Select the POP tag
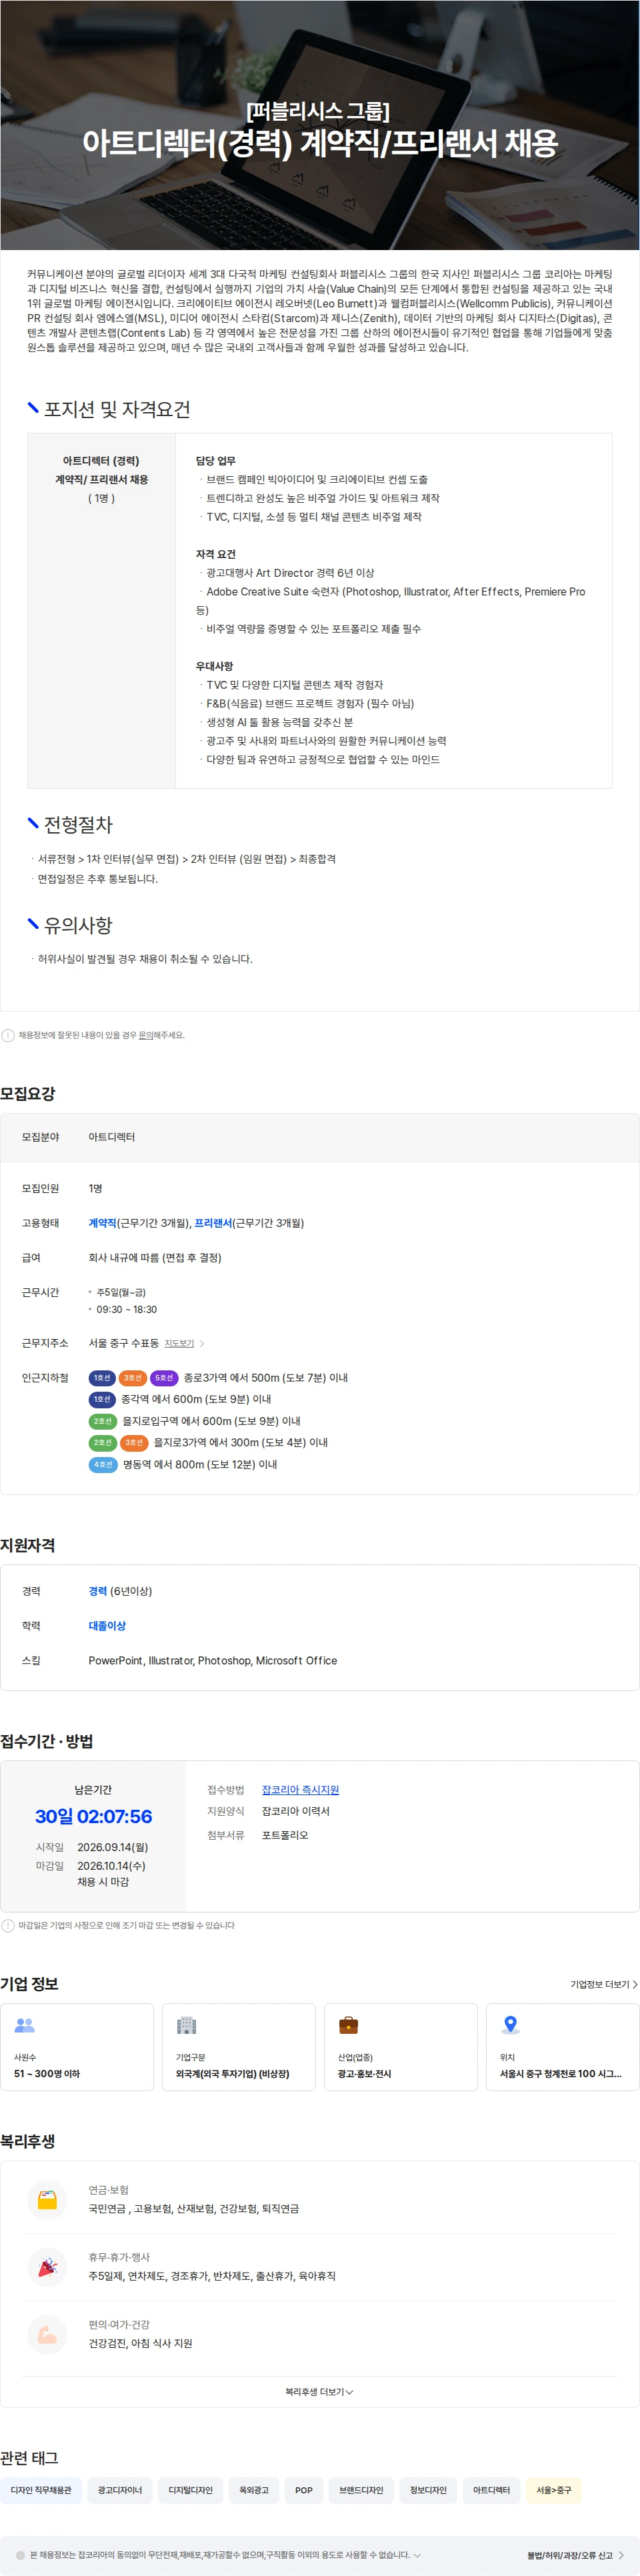Screen dimensions: 640x2576 (x=304, y=2490)
